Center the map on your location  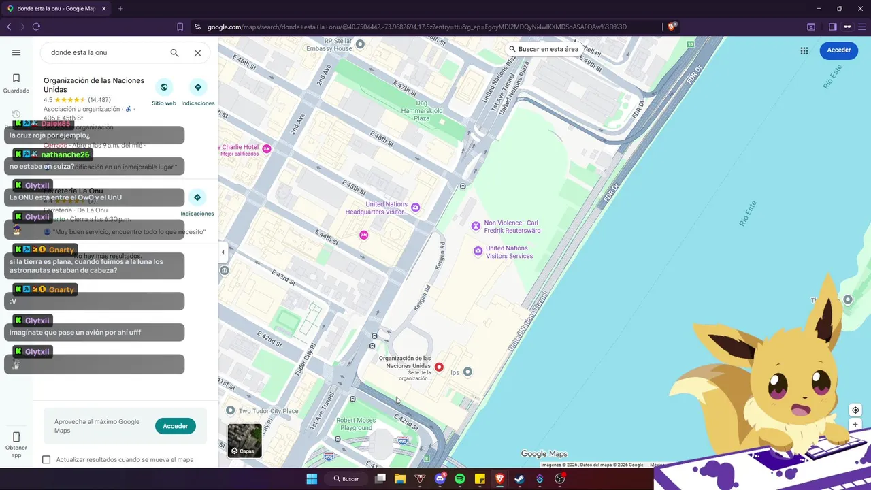coord(855,410)
